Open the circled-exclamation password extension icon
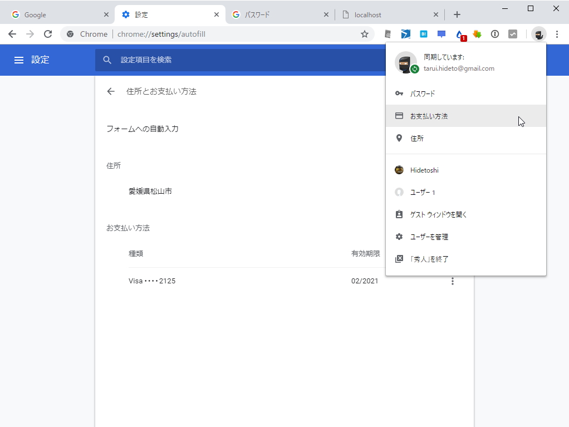This screenshot has height=427, width=569. pos(495,34)
